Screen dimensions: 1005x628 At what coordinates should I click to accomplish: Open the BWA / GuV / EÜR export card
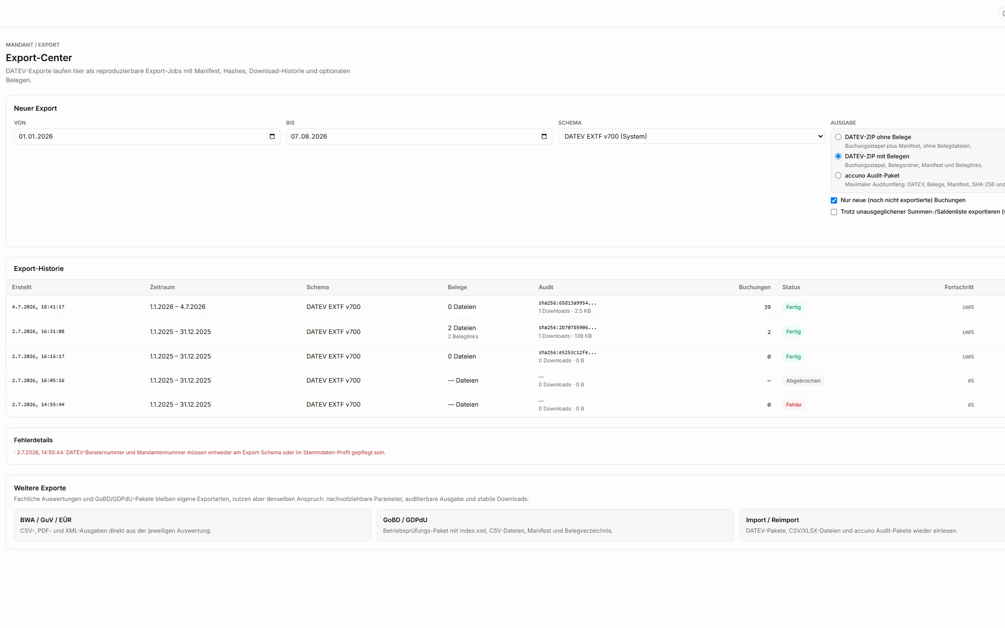(192, 525)
